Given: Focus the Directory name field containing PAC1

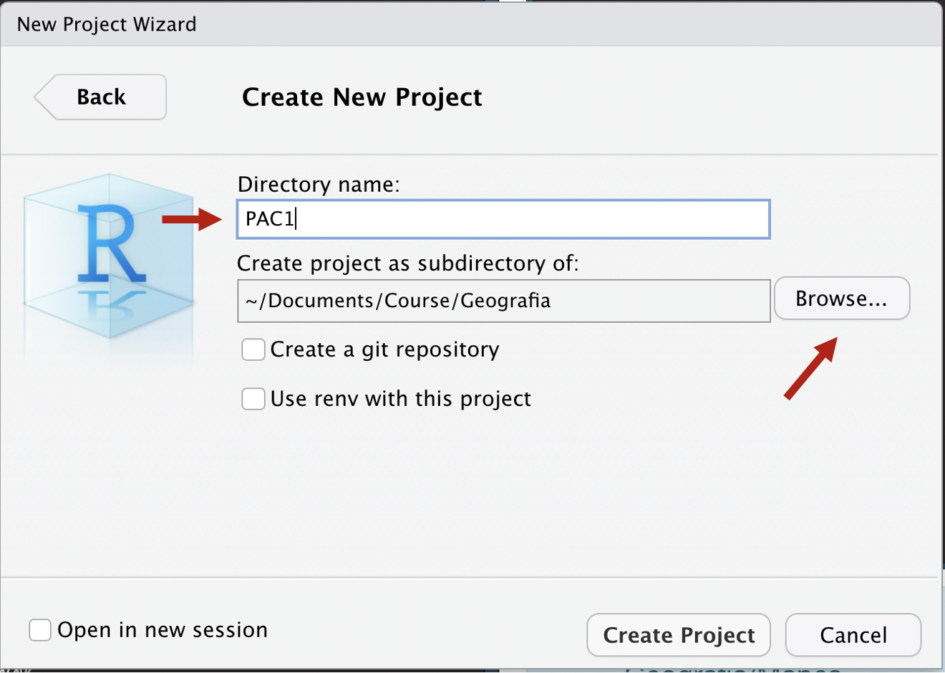Looking at the screenshot, I should click(x=503, y=219).
